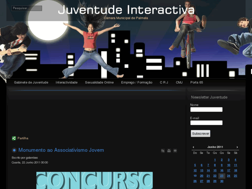Viewport: 252px width, 189px height.
Task: Click the green Partilha share icon
Action: 14,138
